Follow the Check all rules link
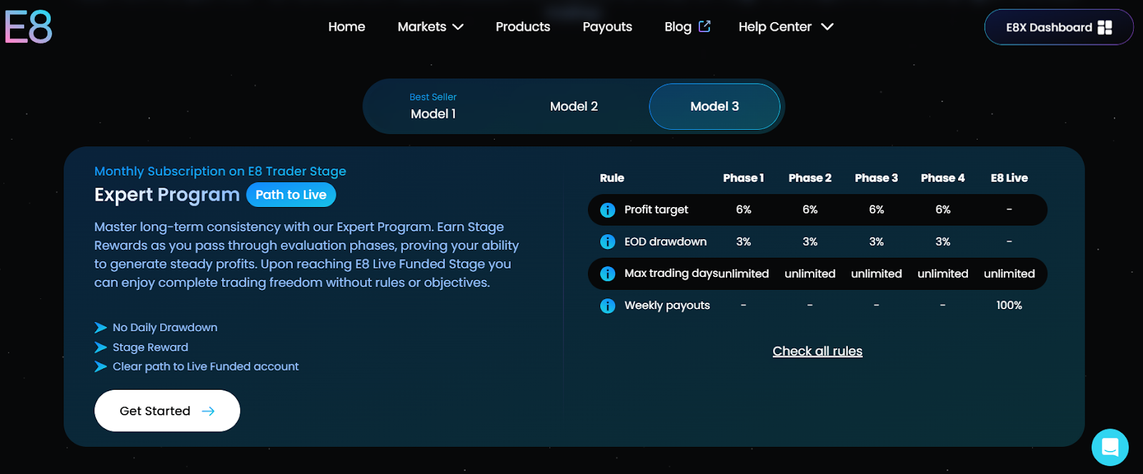The width and height of the screenshot is (1143, 474). coord(817,351)
